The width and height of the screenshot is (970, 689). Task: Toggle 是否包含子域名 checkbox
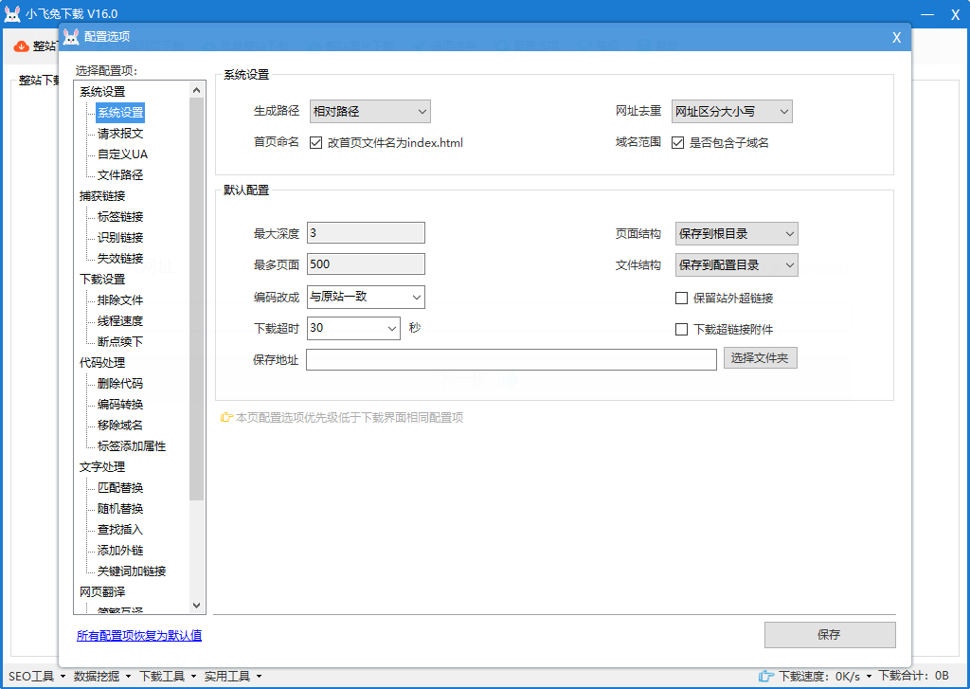[678, 143]
